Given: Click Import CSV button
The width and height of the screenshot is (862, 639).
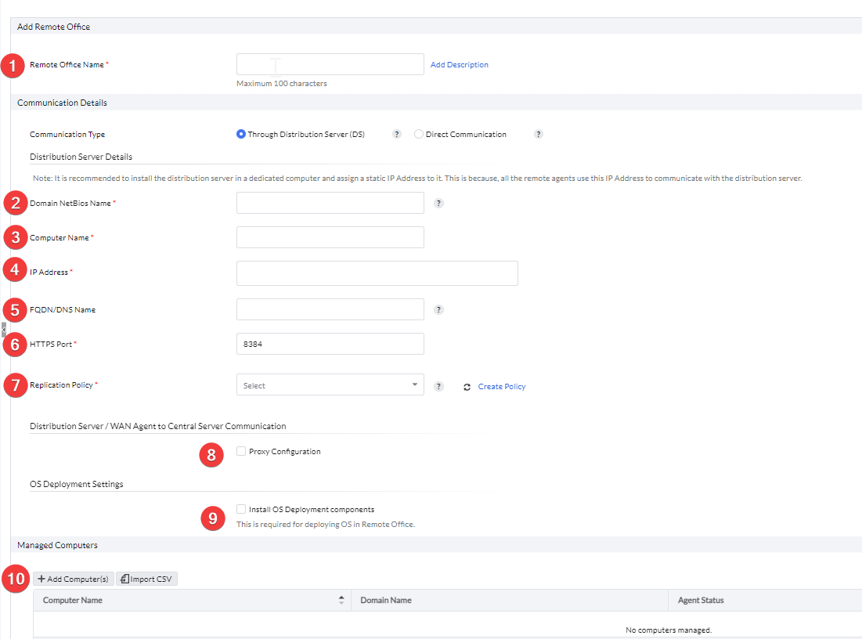Looking at the screenshot, I should pos(147,579).
